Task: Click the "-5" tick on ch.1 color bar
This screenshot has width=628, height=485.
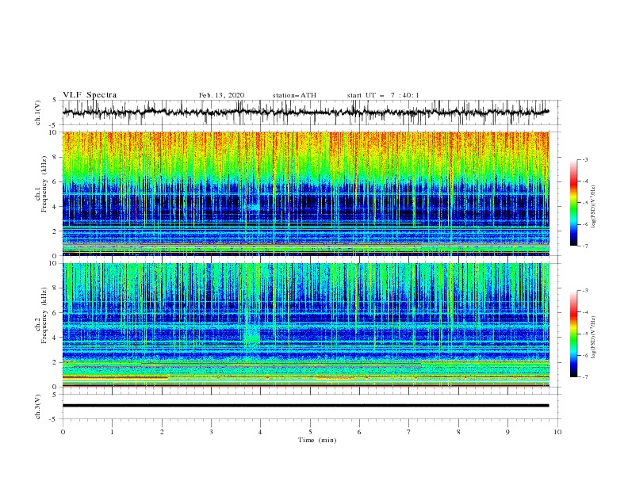Action: 585,203
